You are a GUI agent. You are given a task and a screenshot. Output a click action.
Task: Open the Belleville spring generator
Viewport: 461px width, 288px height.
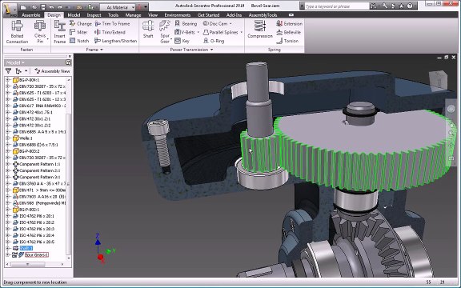(288, 32)
